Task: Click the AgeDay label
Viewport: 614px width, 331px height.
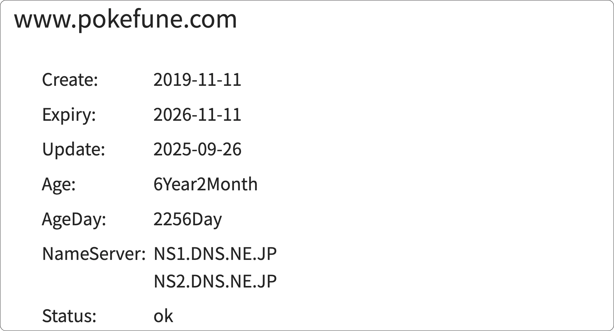Action: point(74,219)
